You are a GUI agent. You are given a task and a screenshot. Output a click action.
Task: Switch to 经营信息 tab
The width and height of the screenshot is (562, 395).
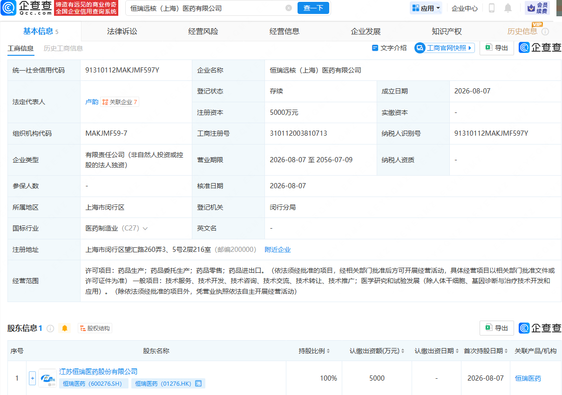pyautogui.click(x=284, y=32)
